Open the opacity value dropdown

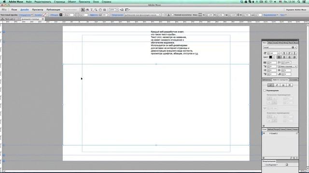(108, 15)
